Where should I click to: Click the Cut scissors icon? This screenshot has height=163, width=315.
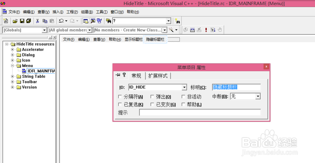(x=37, y=21)
